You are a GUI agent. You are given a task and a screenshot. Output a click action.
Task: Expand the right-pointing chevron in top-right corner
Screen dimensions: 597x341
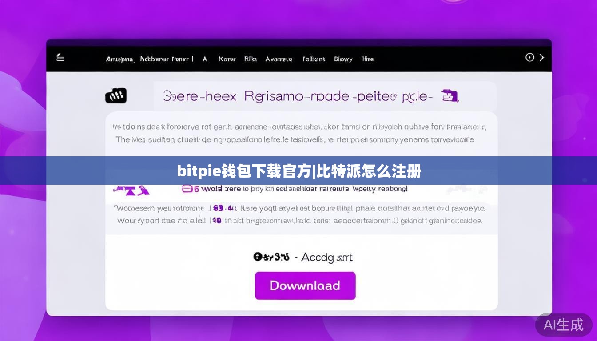coord(541,57)
